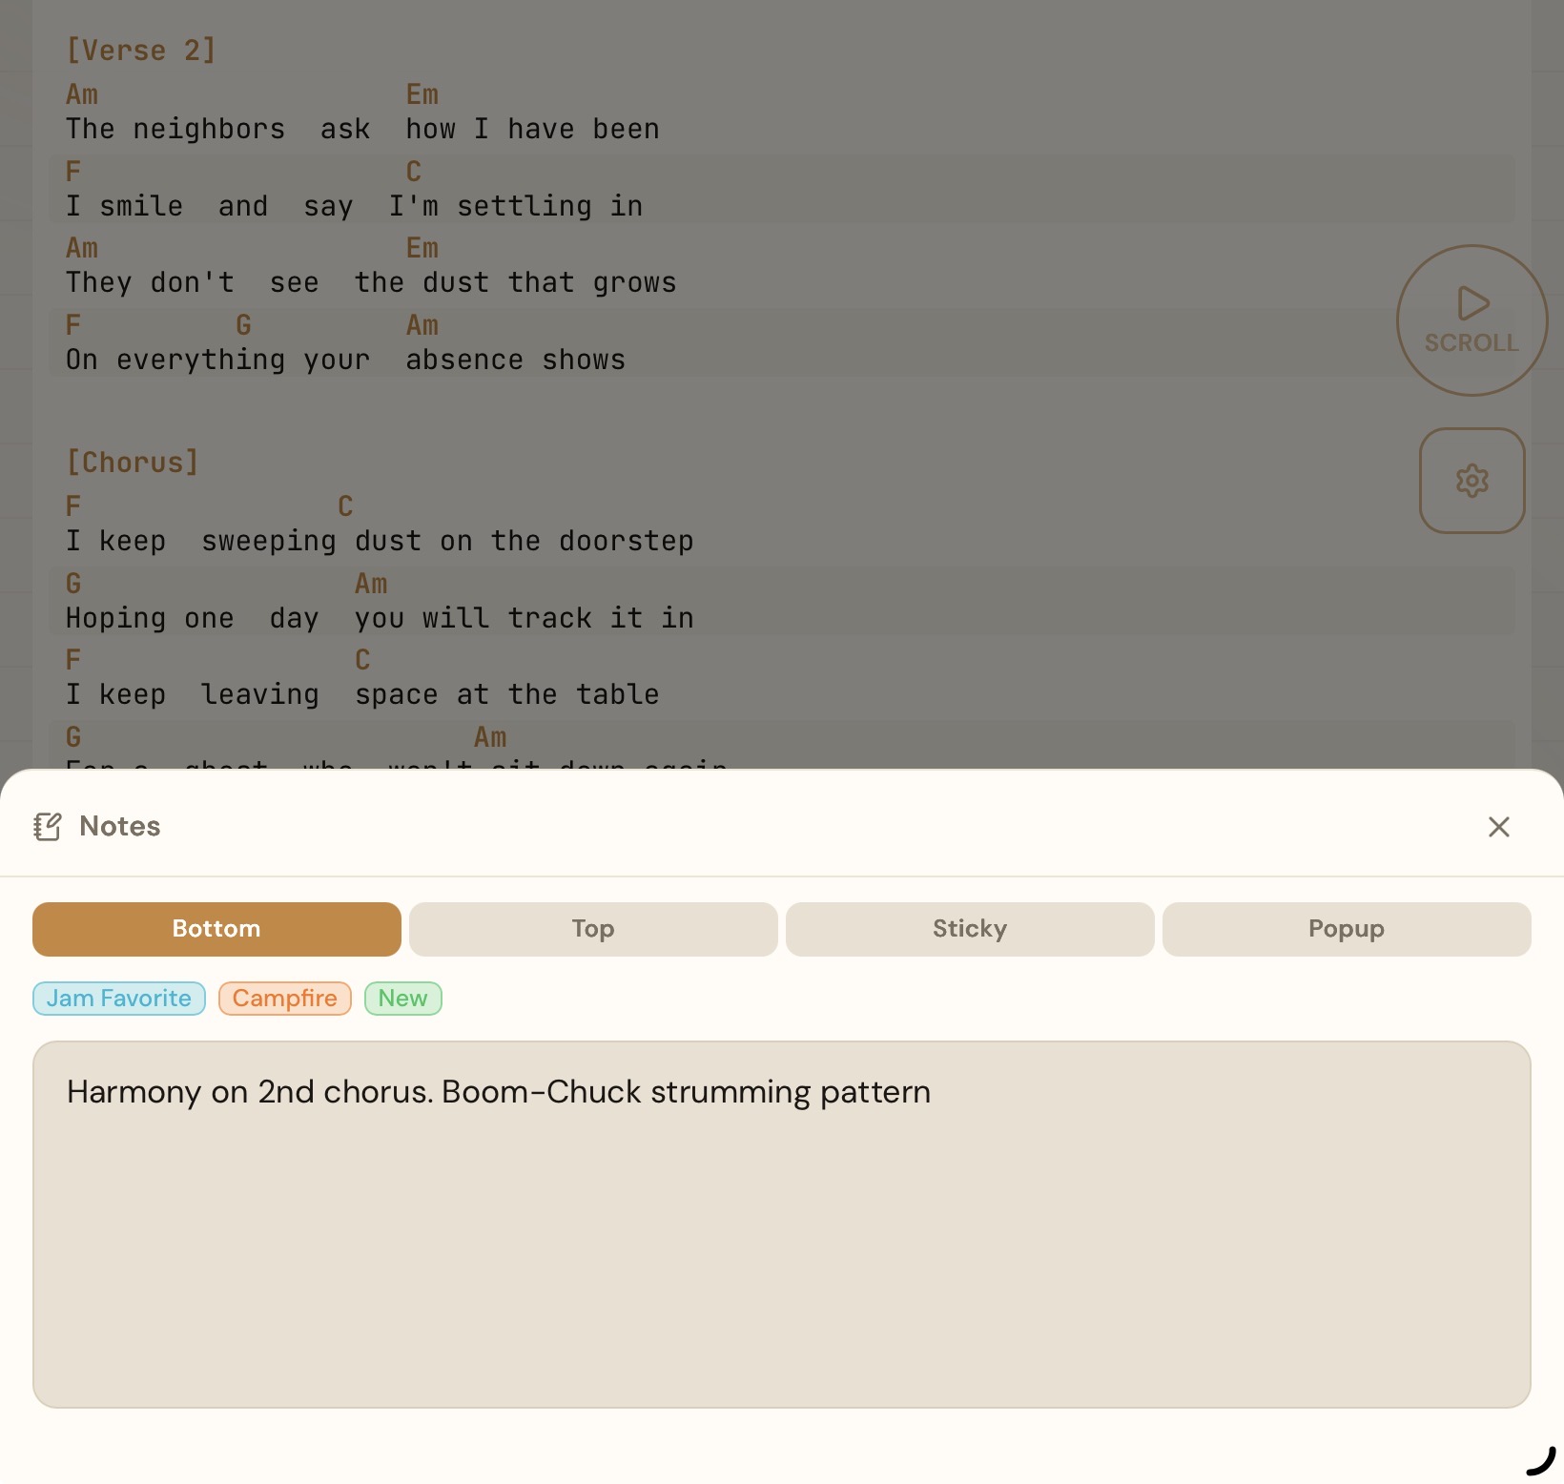Select Sticky note placement
1564x1484 pixels.
pos(969,929)
